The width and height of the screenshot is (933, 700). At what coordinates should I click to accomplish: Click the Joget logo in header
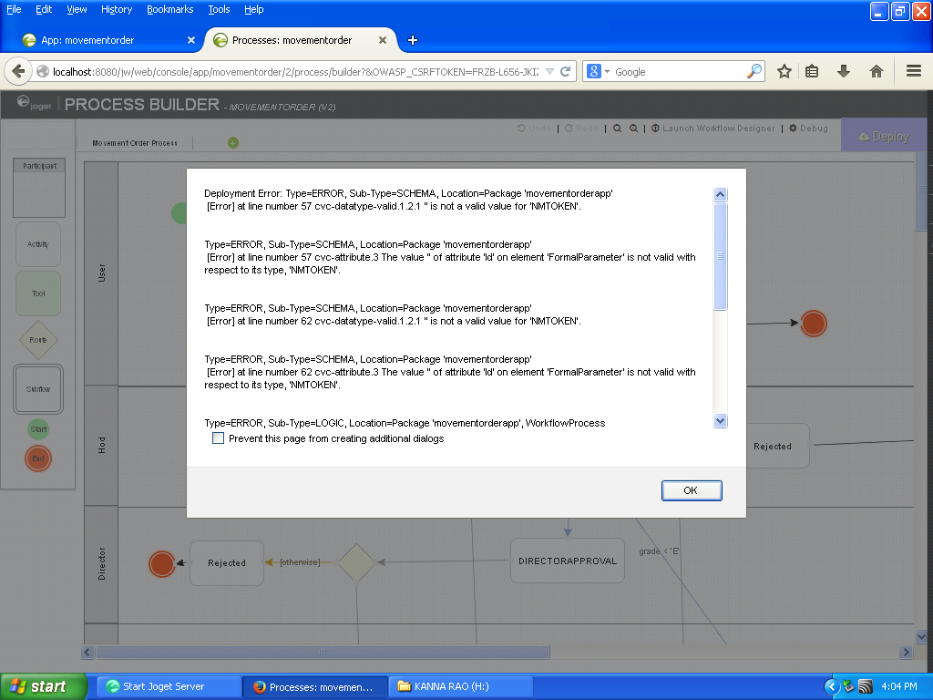[34, 104]
